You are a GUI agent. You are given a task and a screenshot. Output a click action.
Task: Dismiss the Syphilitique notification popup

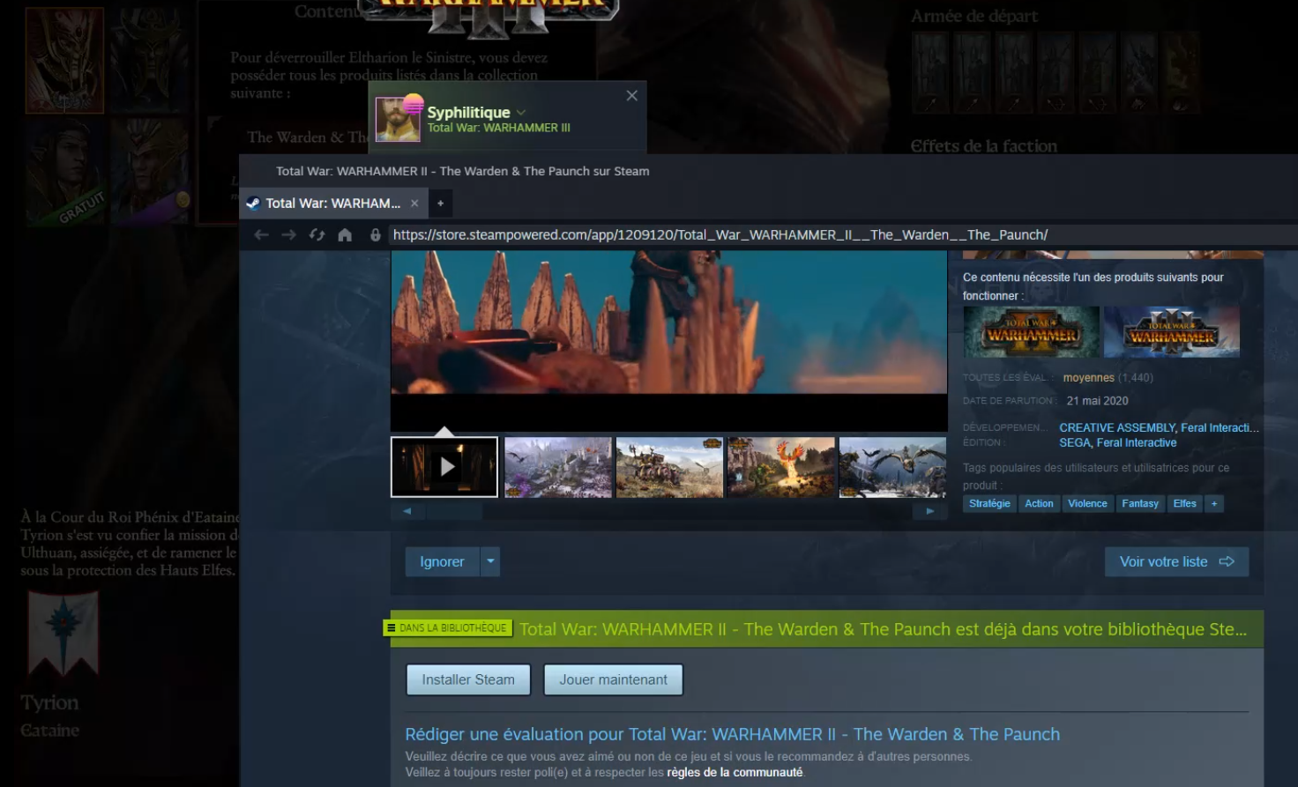coord(631,95)
